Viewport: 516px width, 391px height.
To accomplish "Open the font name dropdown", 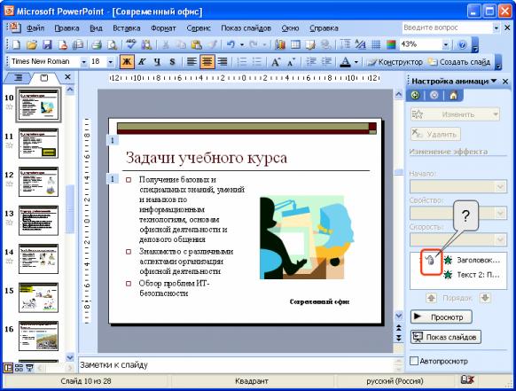I will tap(84, 62).
